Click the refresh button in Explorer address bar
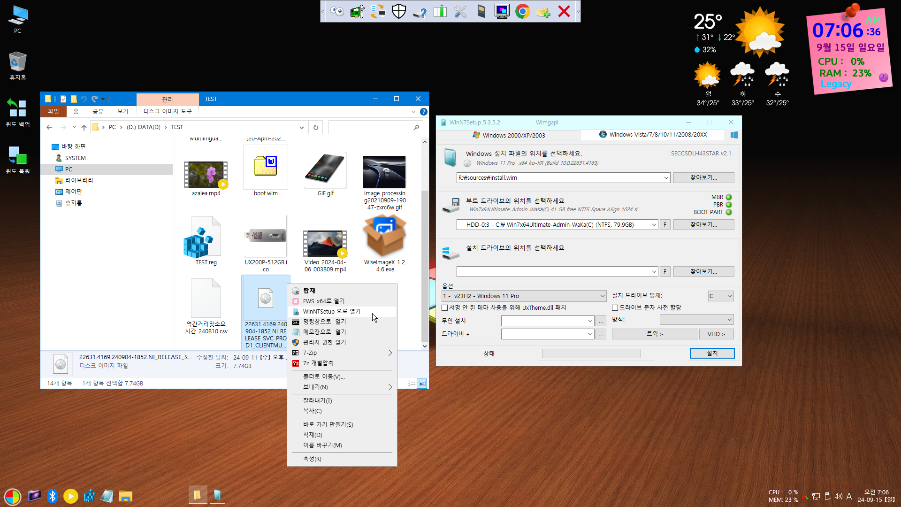 316,127
